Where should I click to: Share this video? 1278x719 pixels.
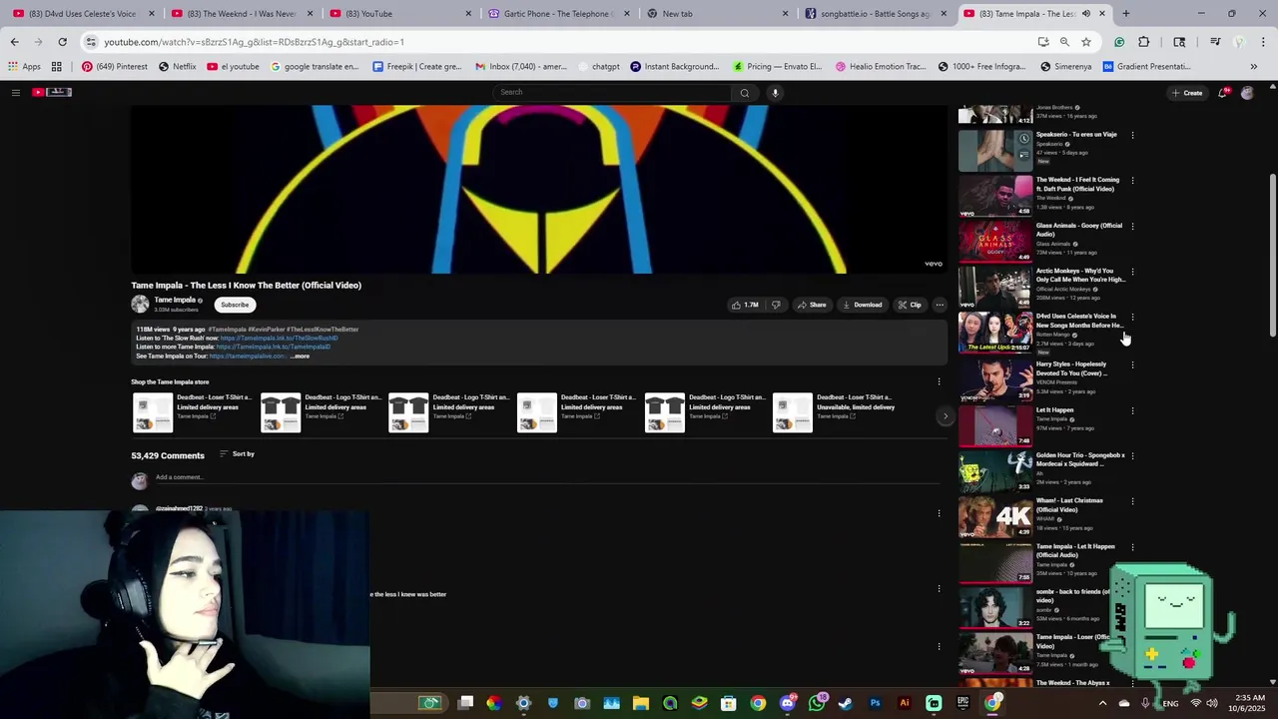click(812, 305)
